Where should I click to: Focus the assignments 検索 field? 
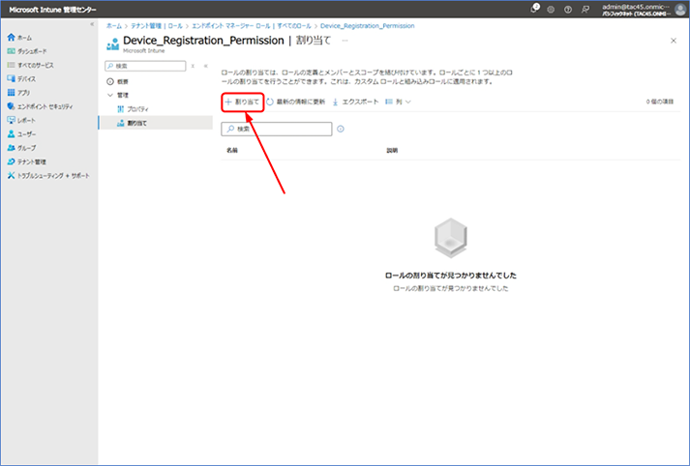277,130
